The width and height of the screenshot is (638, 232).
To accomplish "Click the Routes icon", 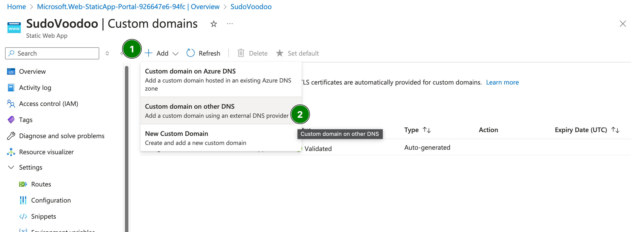I will 23,184.
